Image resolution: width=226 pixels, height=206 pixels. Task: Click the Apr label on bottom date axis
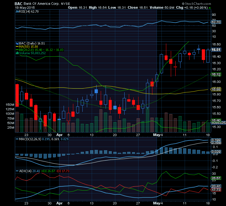(59, 203)
